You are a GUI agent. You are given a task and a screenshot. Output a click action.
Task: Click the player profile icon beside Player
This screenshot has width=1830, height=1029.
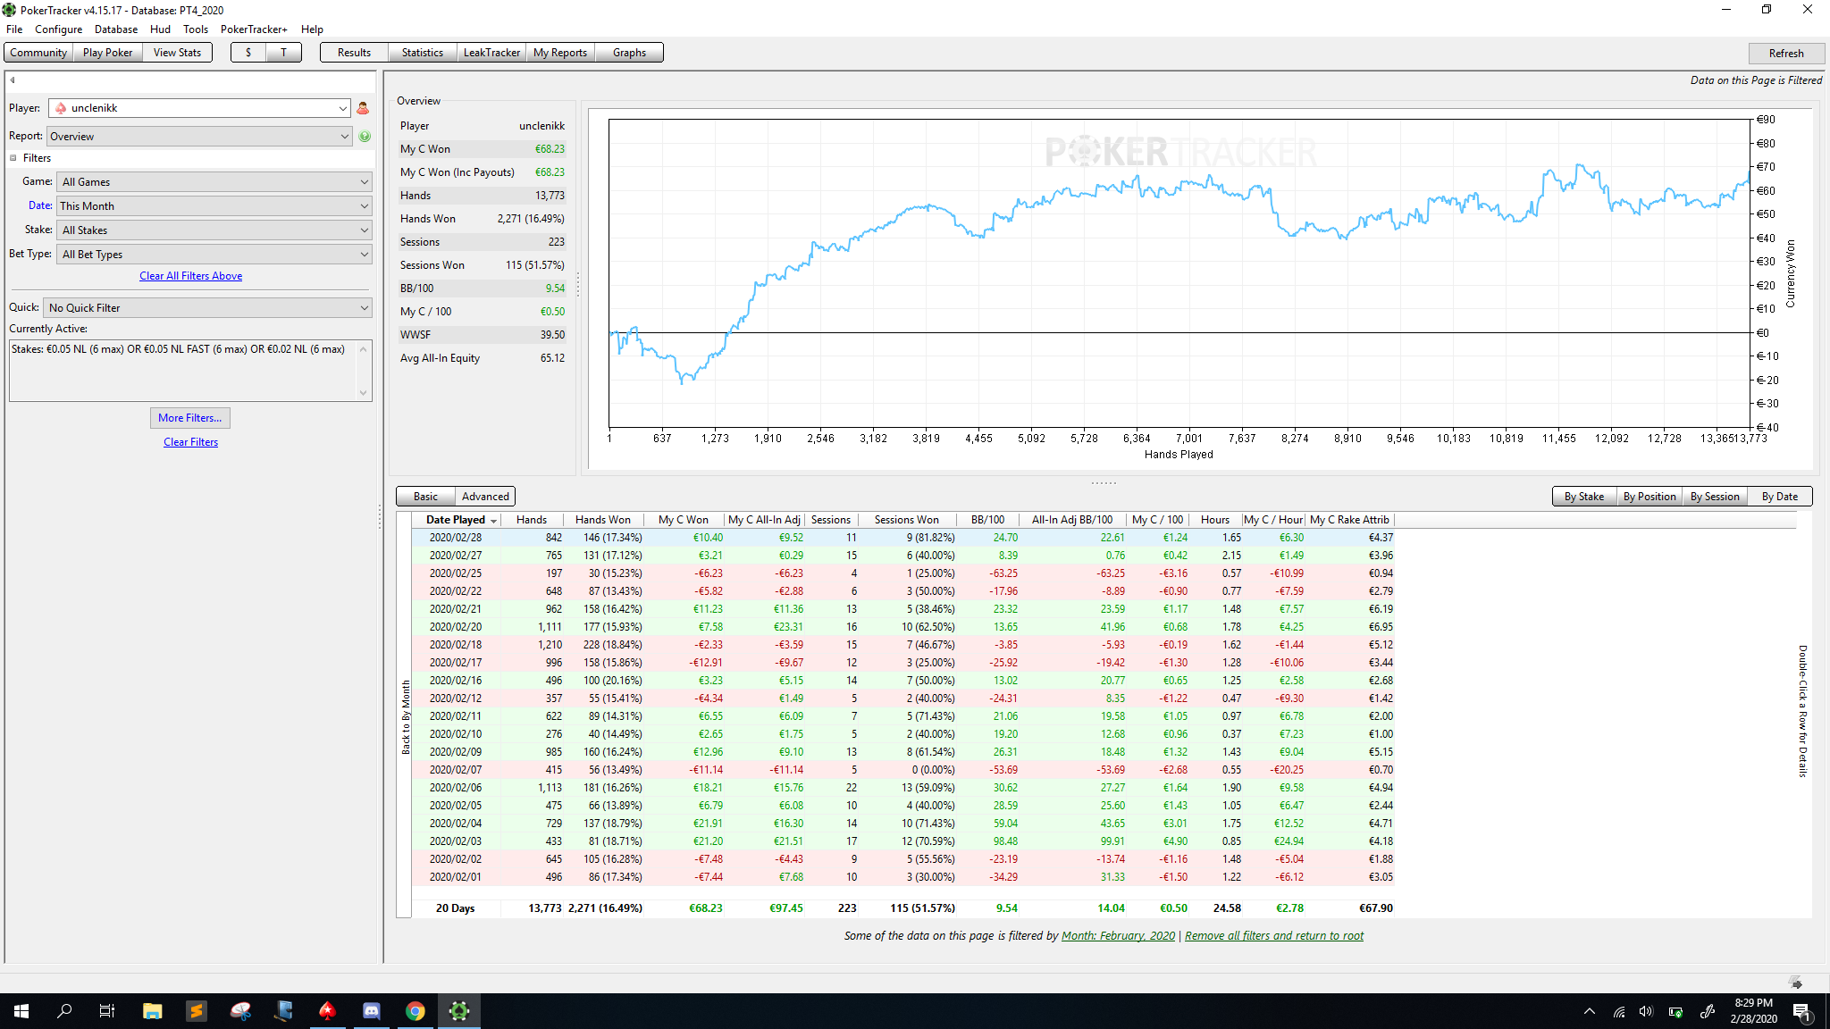[x=363, y=108]
